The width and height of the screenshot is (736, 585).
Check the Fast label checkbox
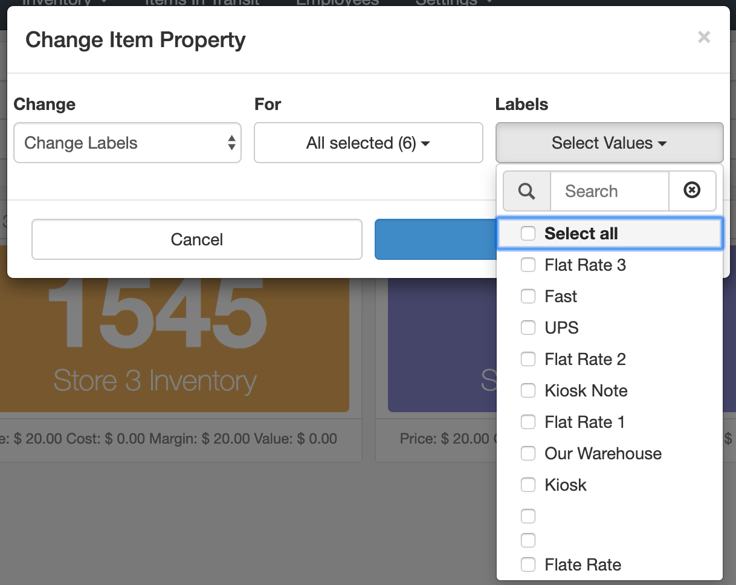pos(528,296)
